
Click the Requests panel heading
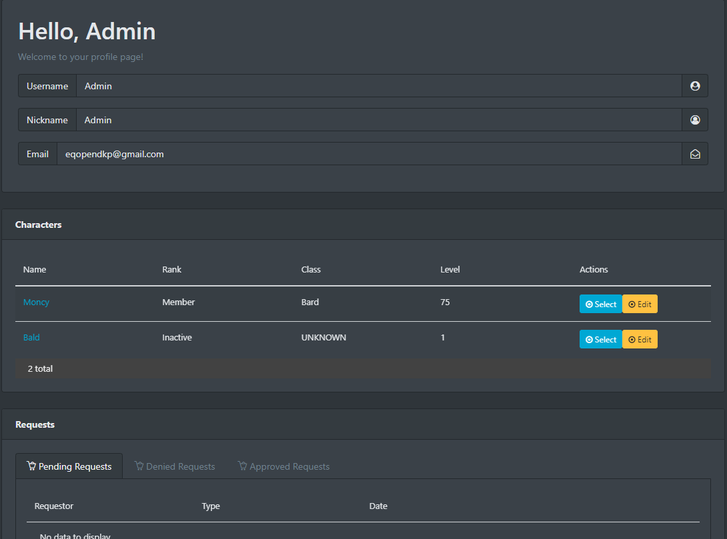(35, 424)
